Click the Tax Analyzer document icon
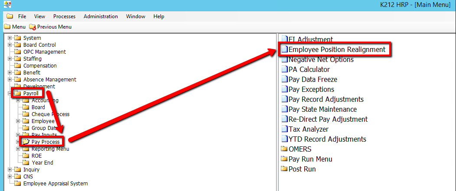 (284, 129)
